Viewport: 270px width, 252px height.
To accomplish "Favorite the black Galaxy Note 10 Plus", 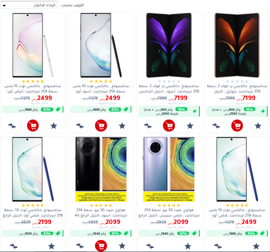I will 122,126.
